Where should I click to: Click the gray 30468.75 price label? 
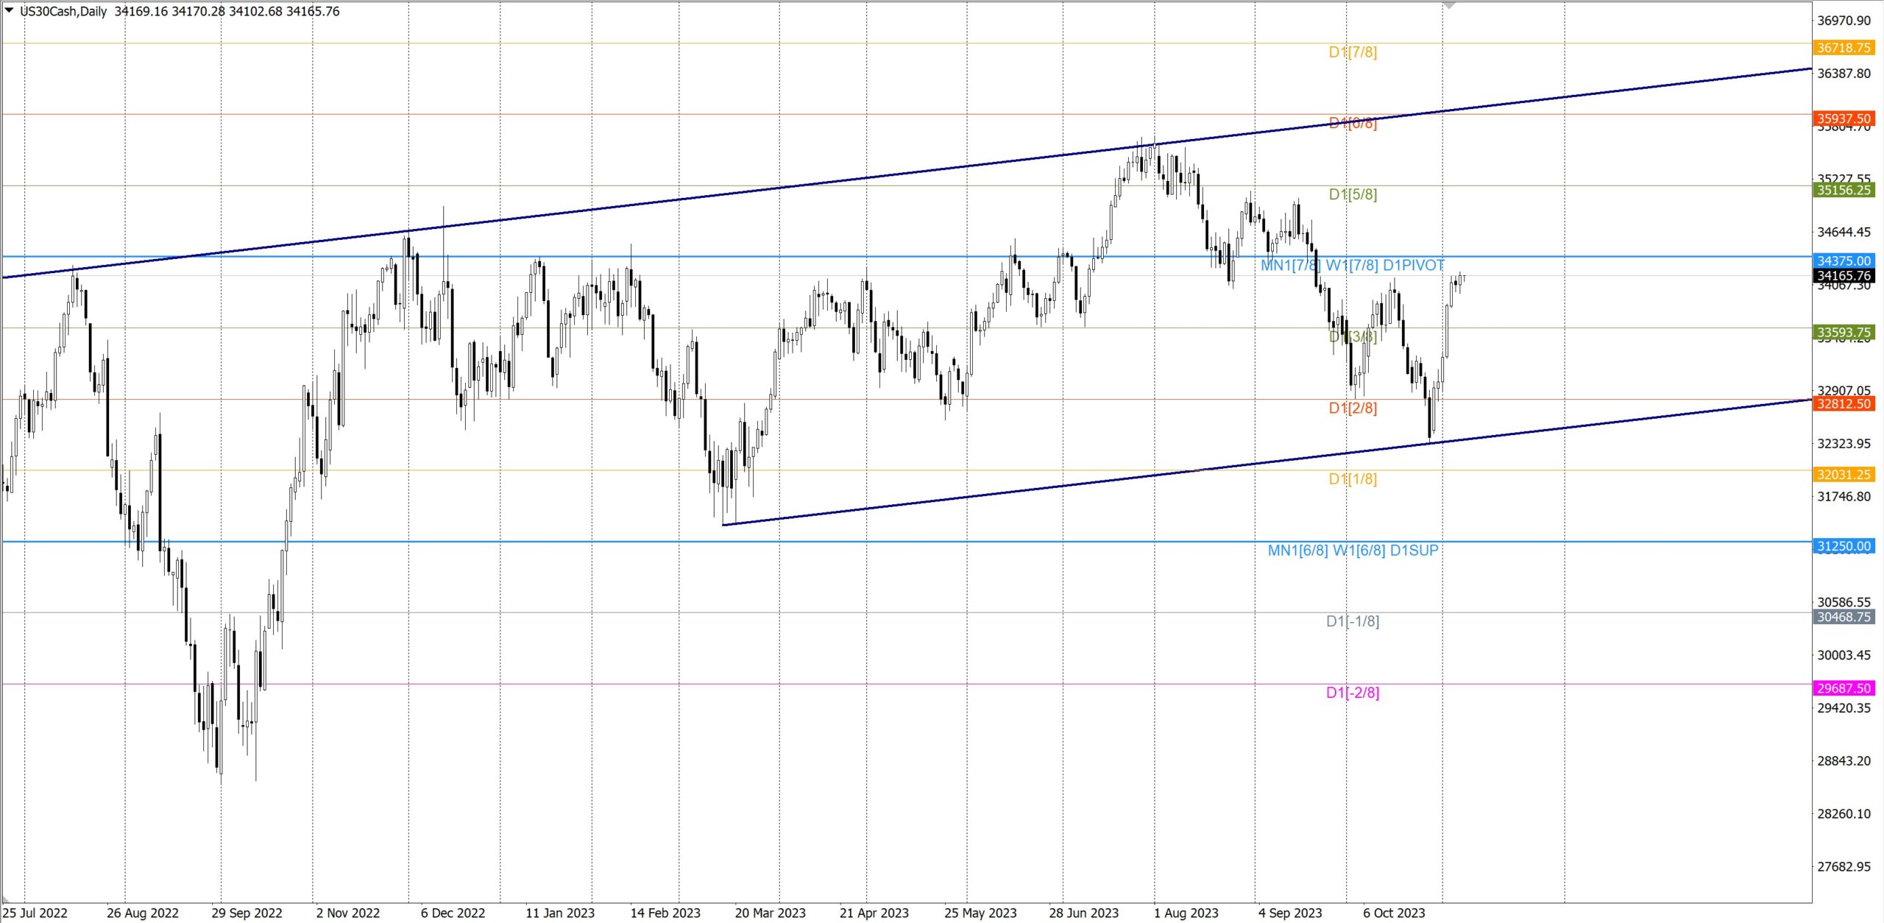1843,617
